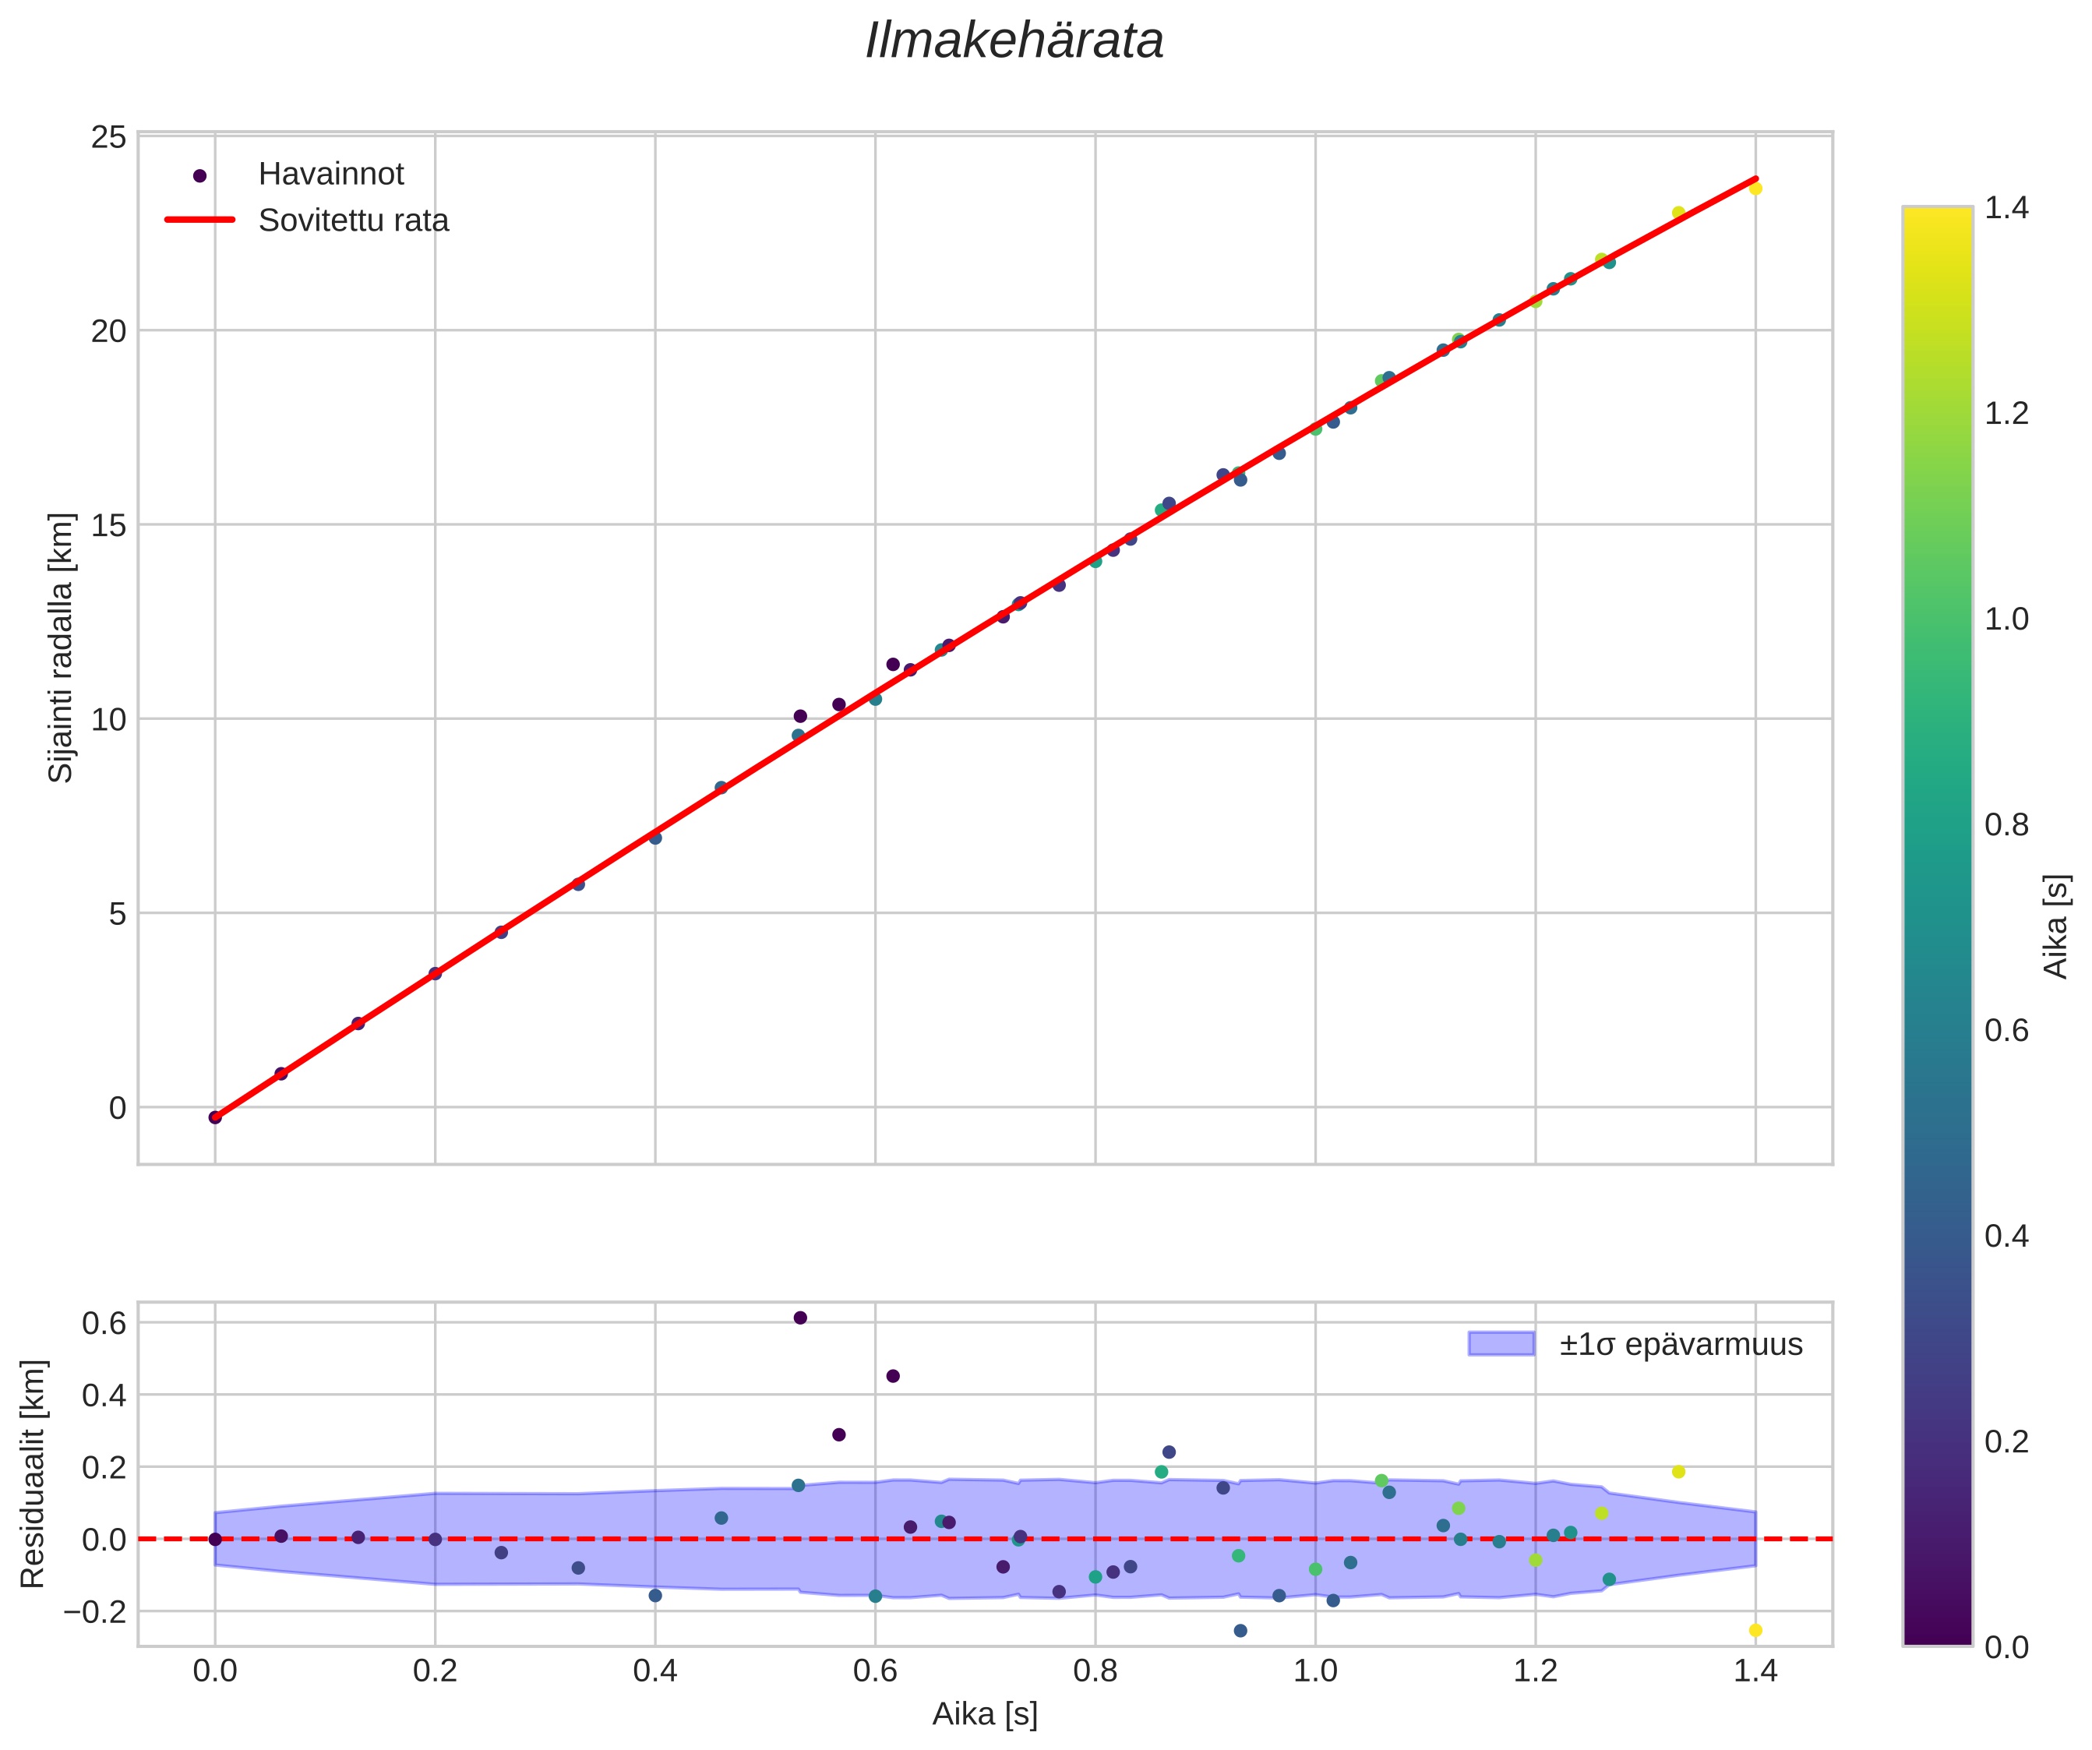Click the 1.0 tick label on the bottom x-axis
Image resolution: width=2092 pixels, height=1750 pixels.
1315,1671
